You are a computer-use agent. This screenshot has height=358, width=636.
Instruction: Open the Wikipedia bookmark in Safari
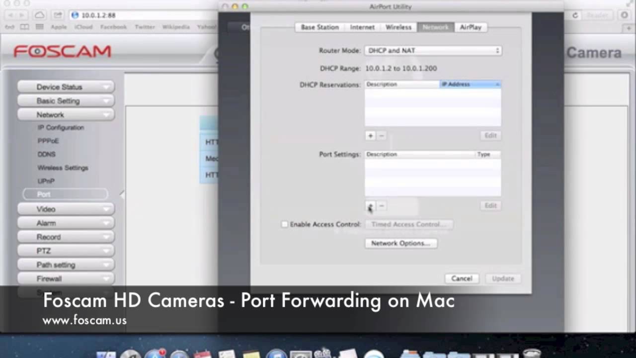click(176, 27)
